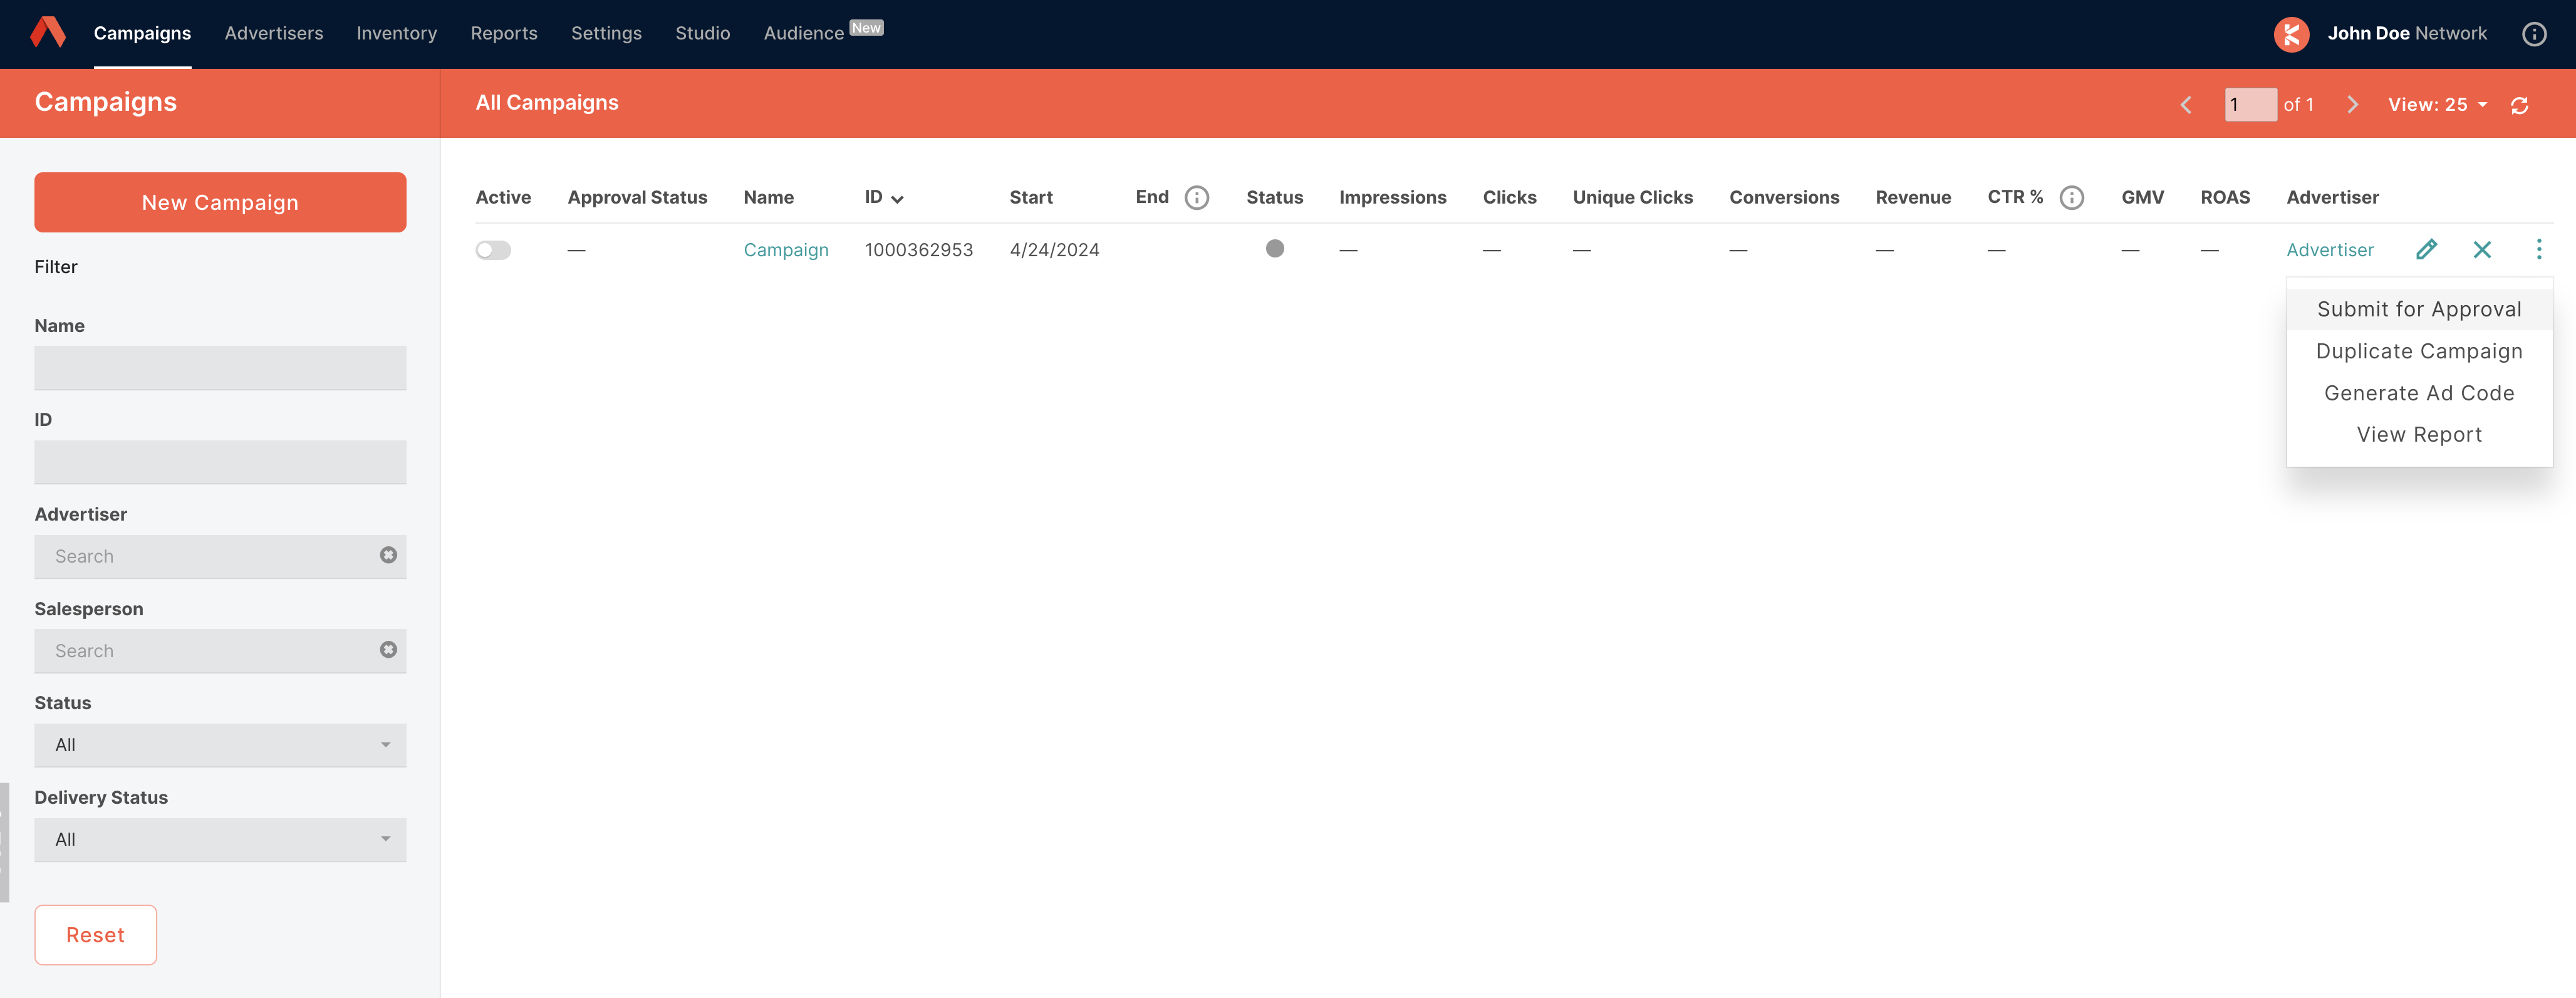Viewport: 2576px width, 998px height.
Task: Click the View 25 per-page dropdown
Action: pyautogui.click(x=2438, y=102)
